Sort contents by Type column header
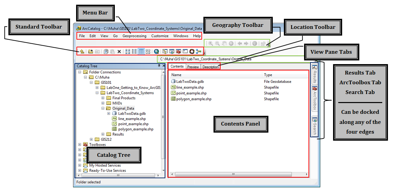Screen dimensions: 393x191 pos(285,75)
